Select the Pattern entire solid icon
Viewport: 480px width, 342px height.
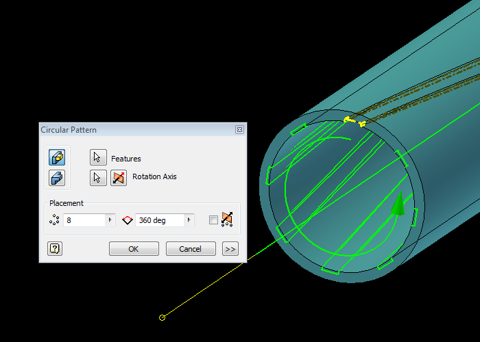(57, 178)
